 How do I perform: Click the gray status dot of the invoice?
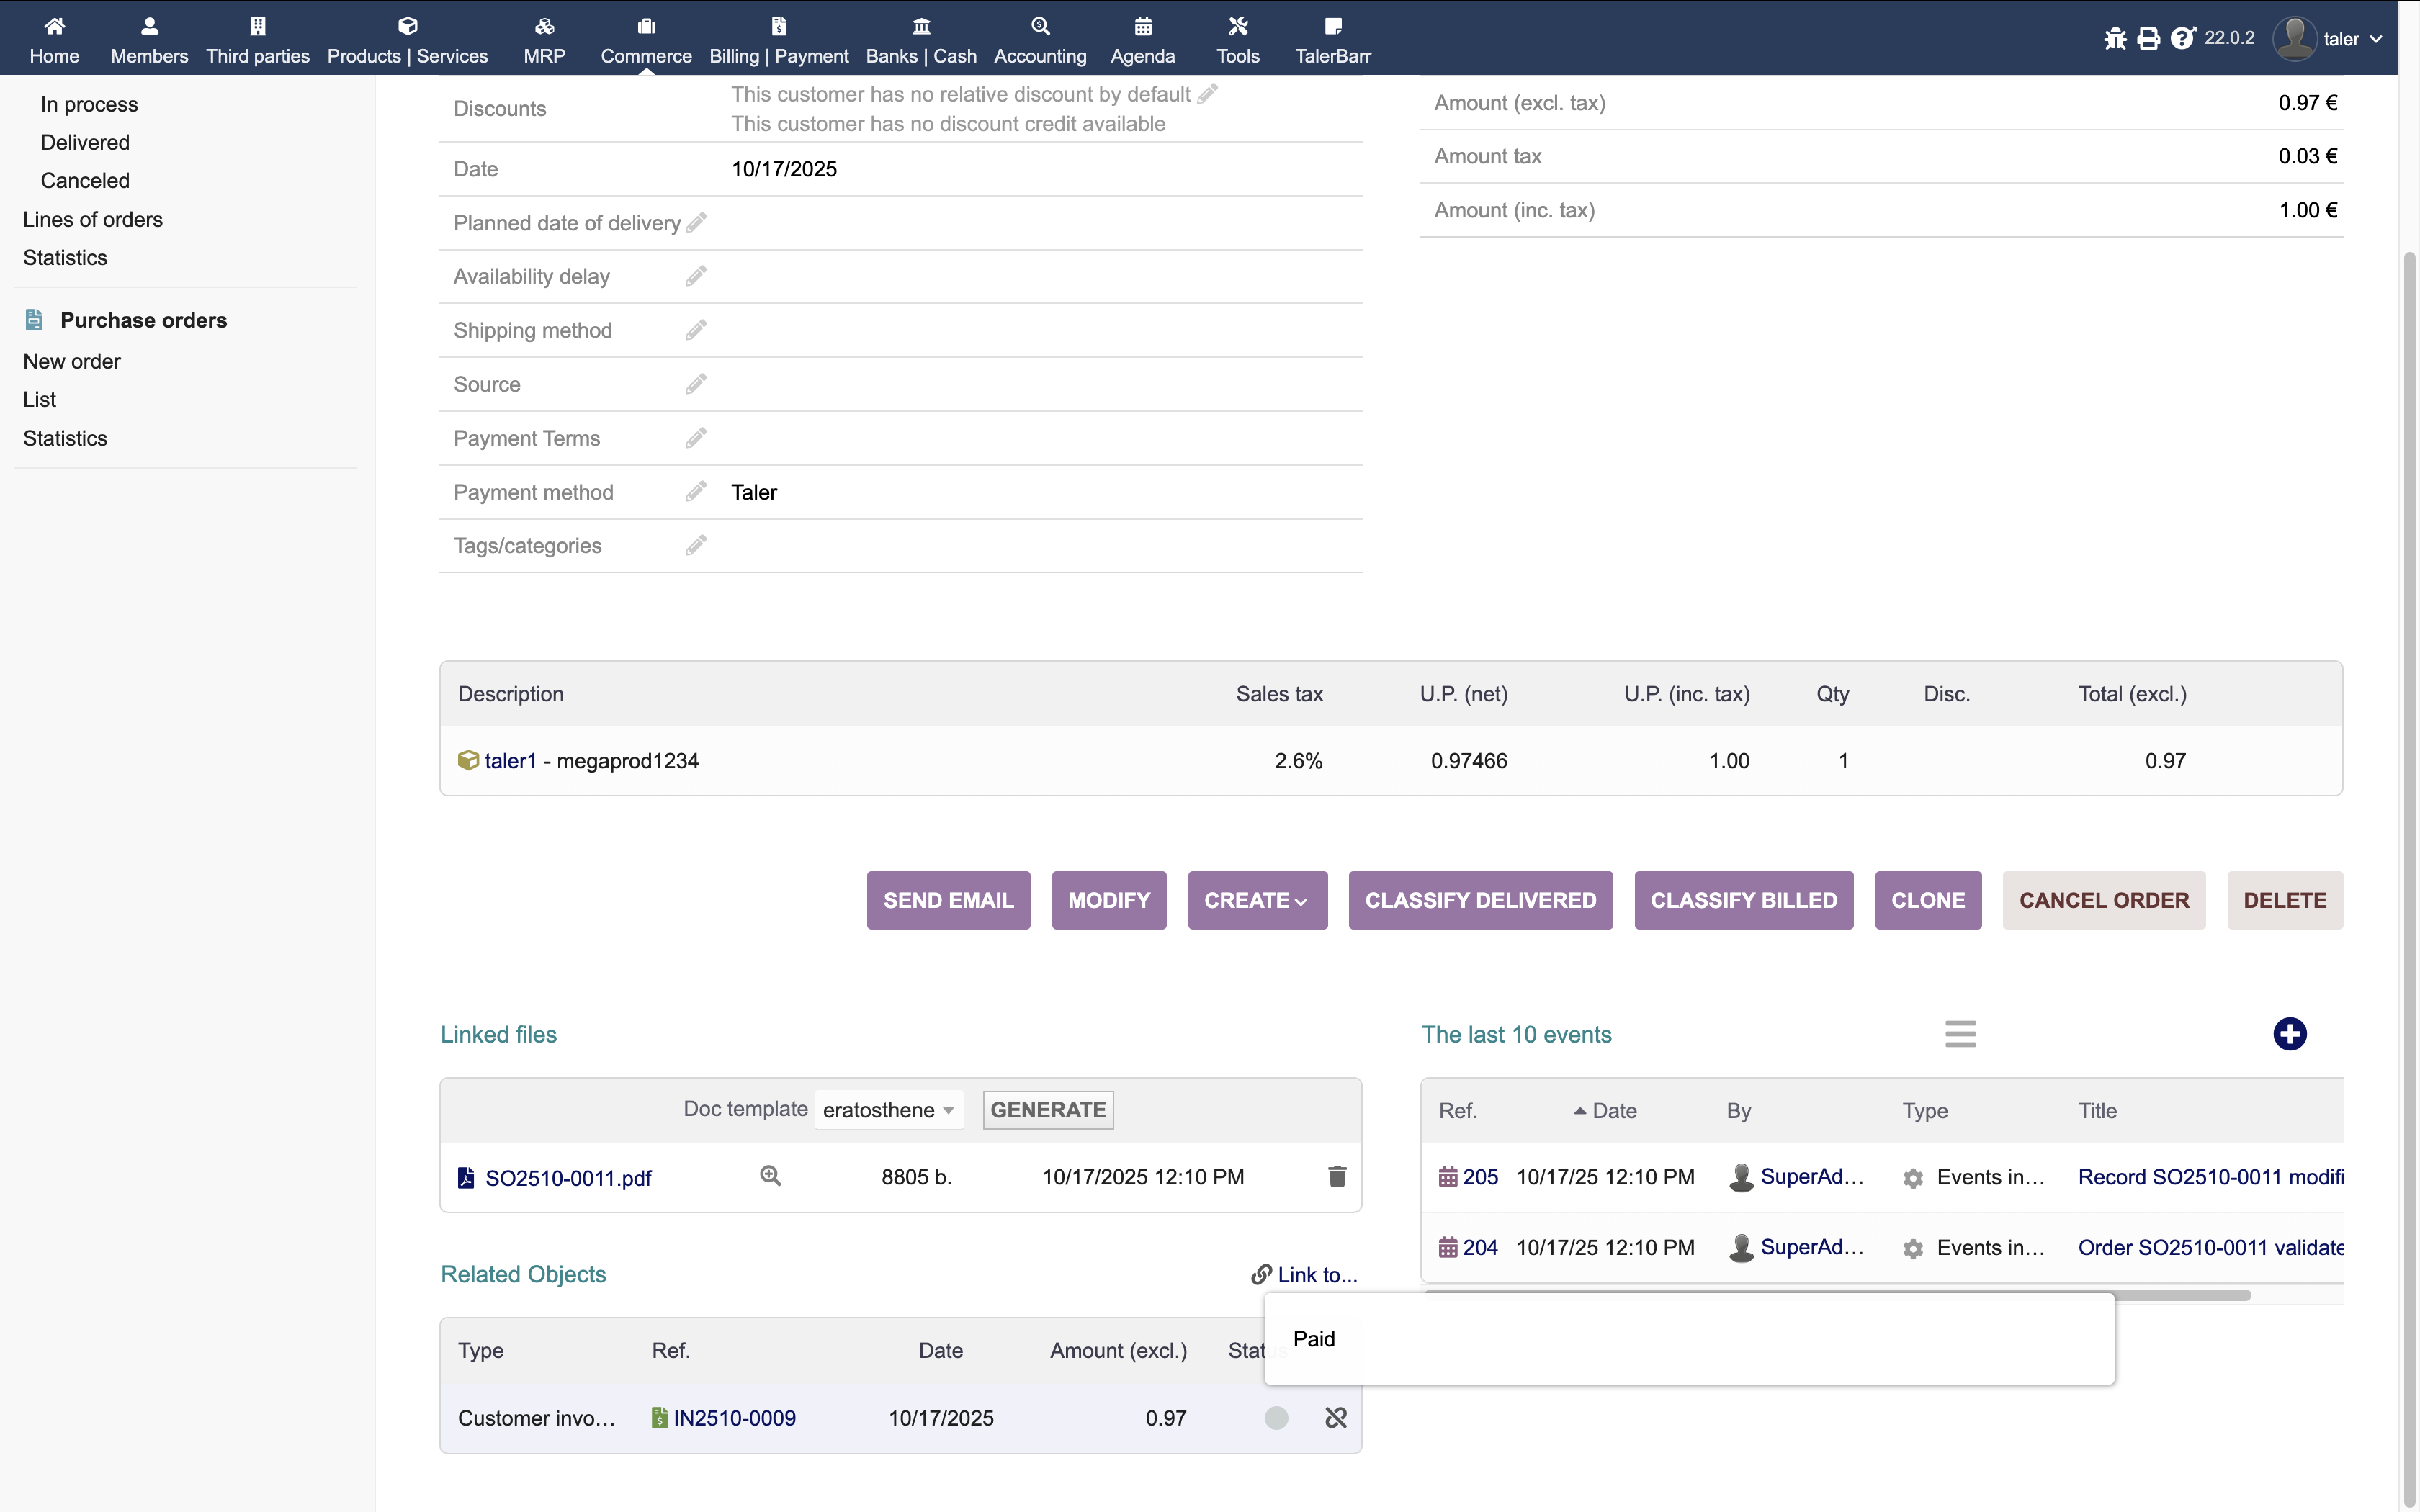(1276, 1418)
